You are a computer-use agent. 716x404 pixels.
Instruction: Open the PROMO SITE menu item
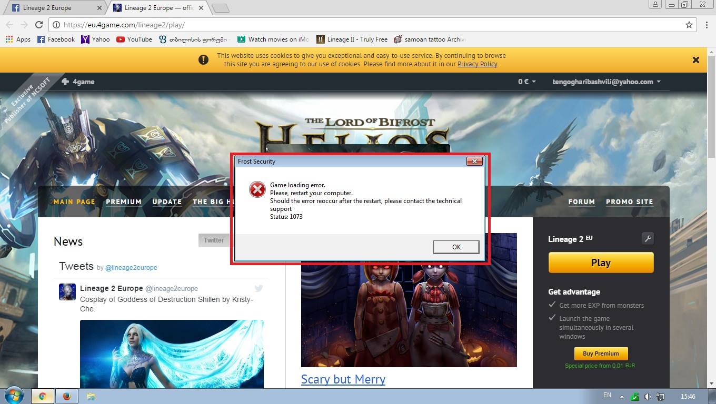tap(630, 202)
